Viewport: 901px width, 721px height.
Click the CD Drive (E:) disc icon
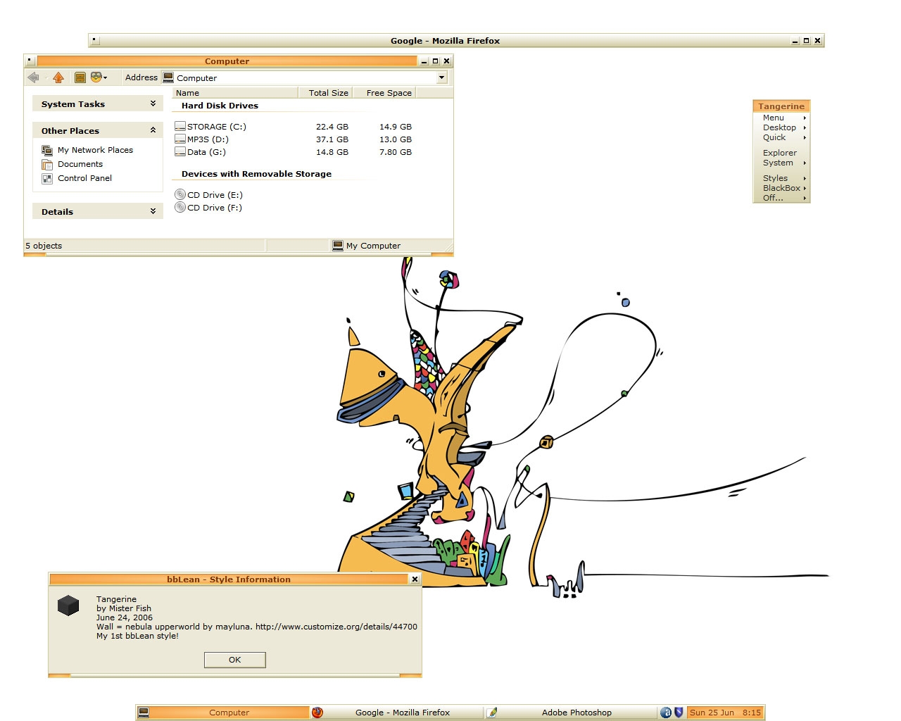pos(180,195)
